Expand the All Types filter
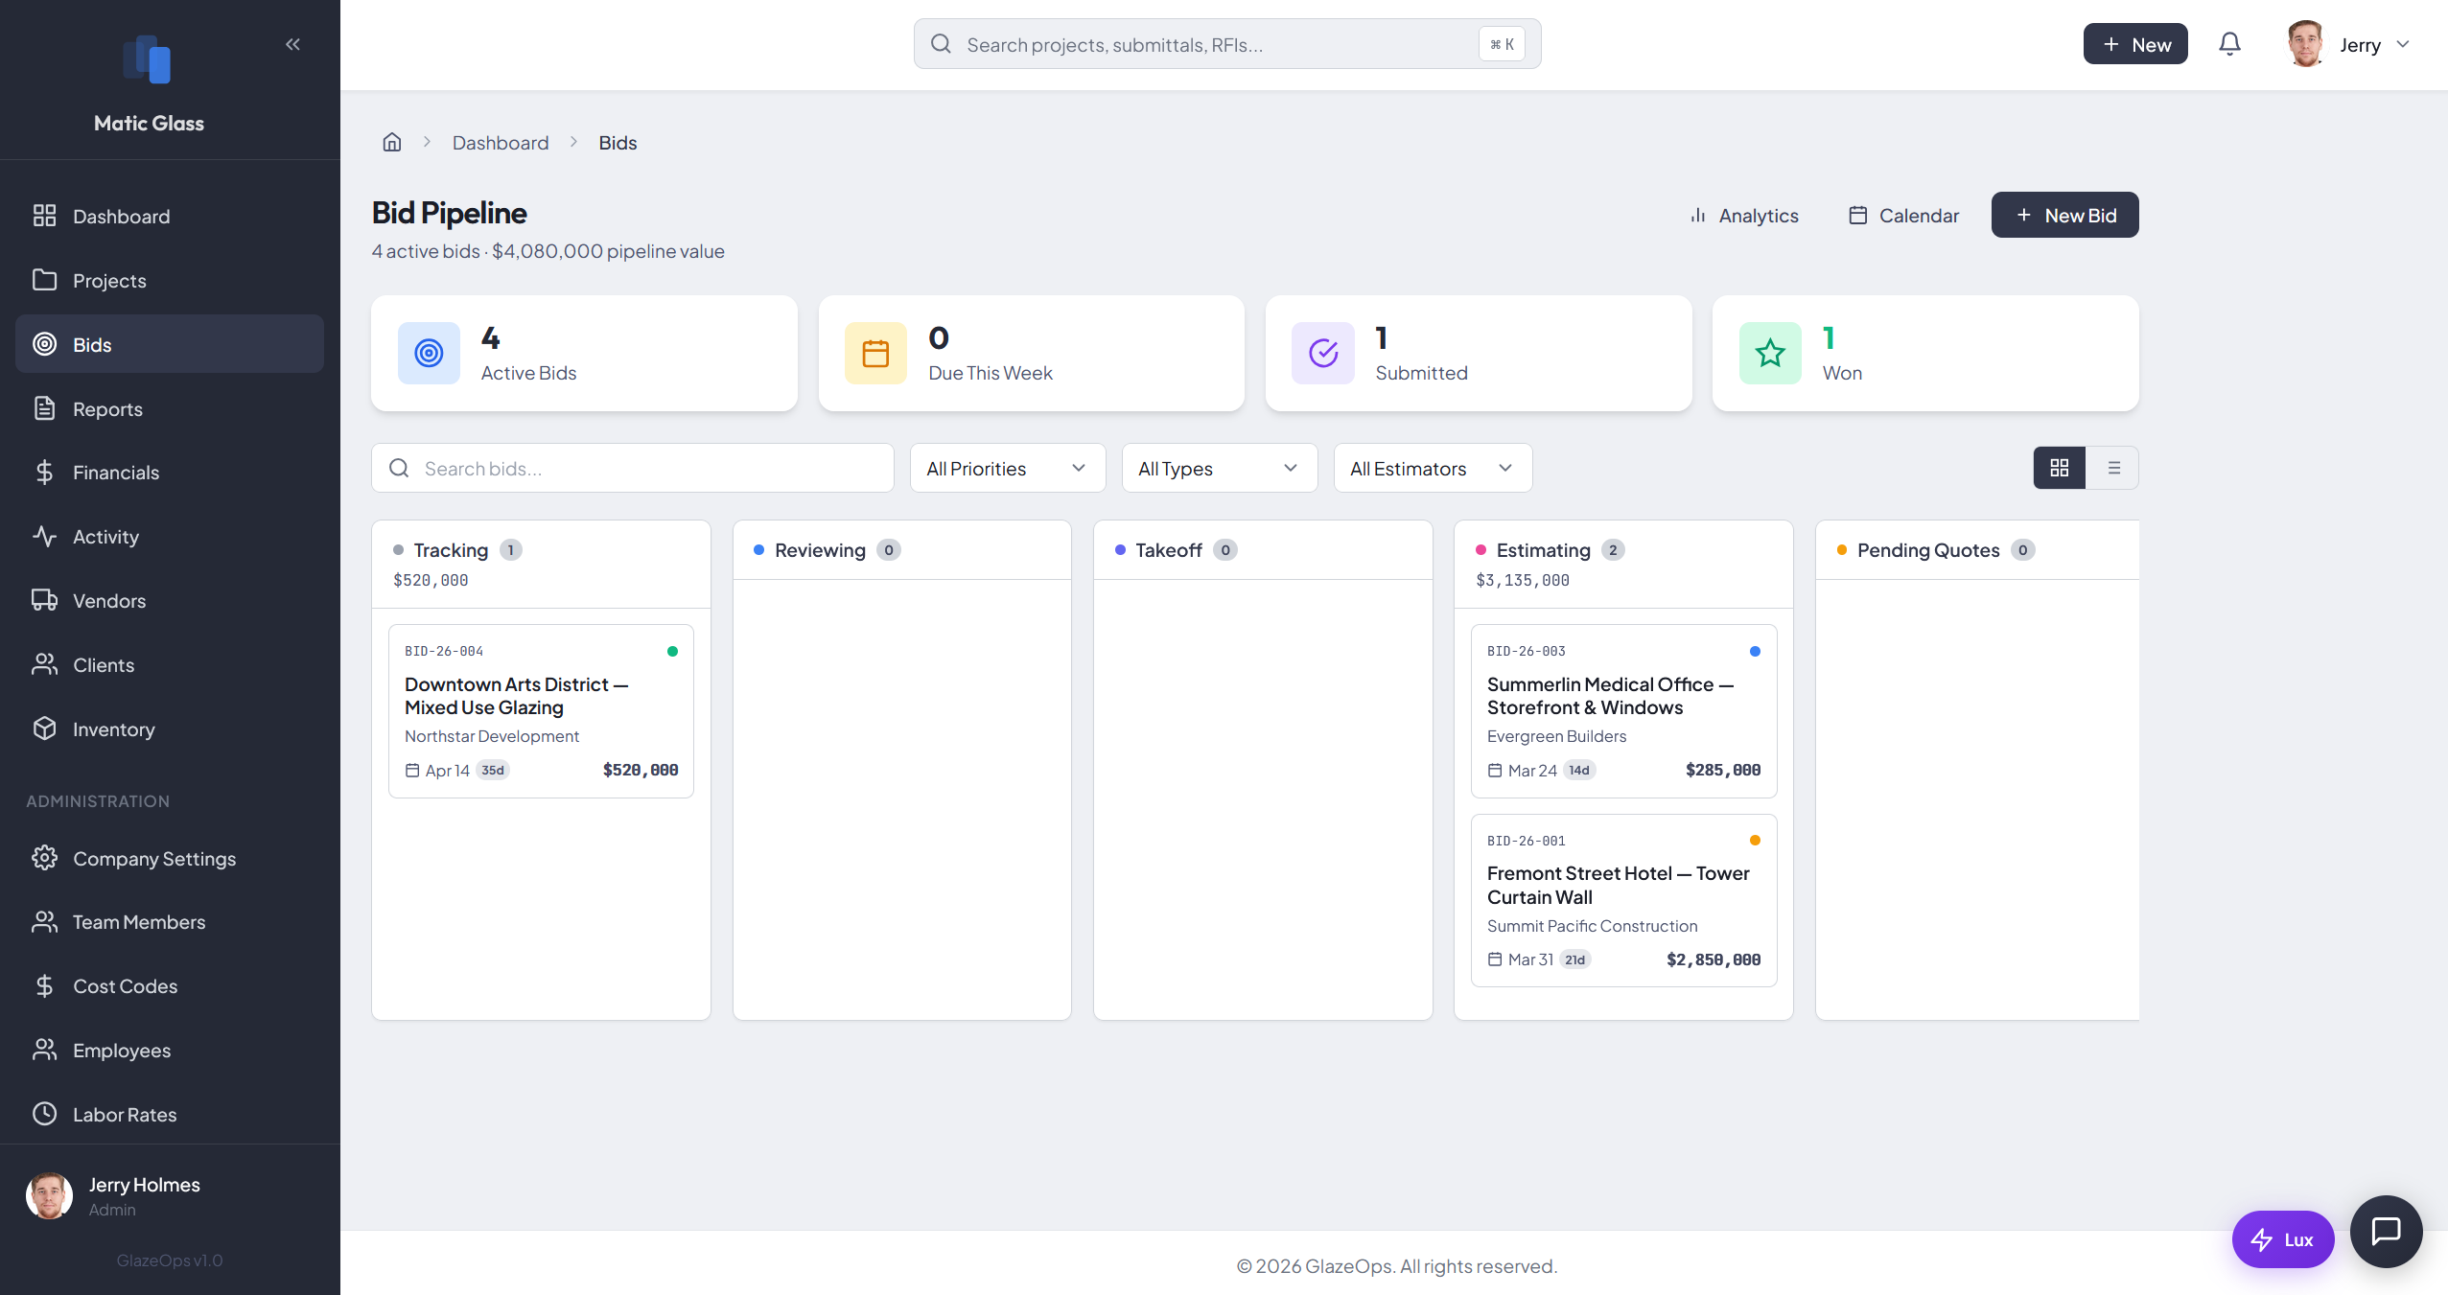The image size is (2448, 1295). (1217, 468)
